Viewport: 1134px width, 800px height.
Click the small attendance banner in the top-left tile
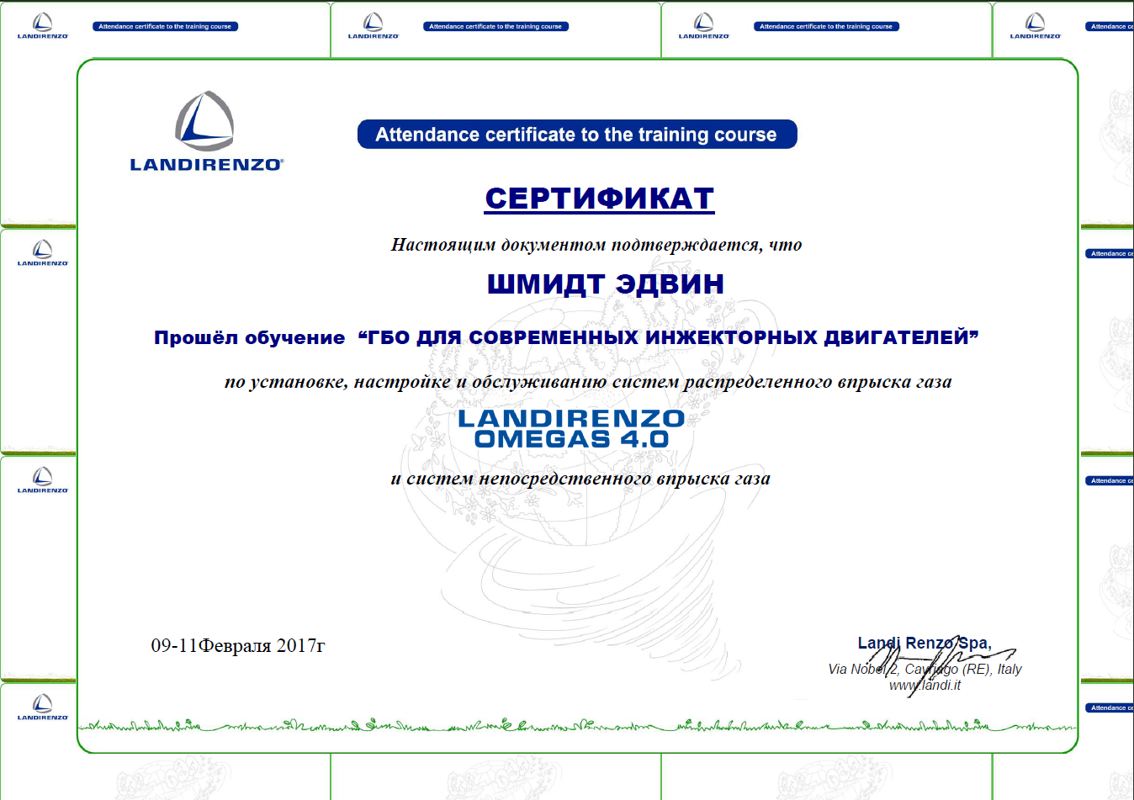click(x=165, y=27)
